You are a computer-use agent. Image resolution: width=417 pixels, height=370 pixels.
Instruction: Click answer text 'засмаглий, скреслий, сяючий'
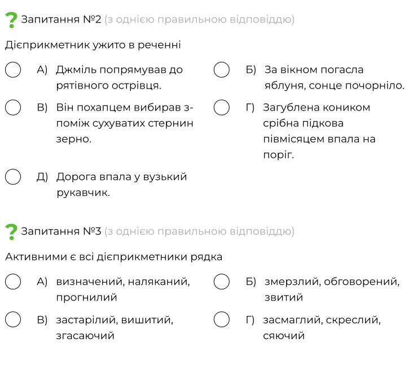pos(322,328)
